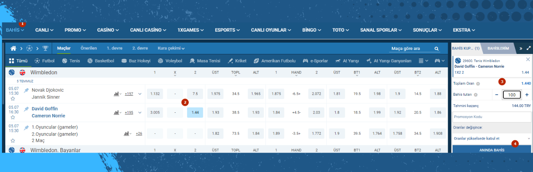Image resolution: width=533 pixels, height=172 pixels.
Task: Open e-Sporlar sport filter
Action: click(315, 61)
